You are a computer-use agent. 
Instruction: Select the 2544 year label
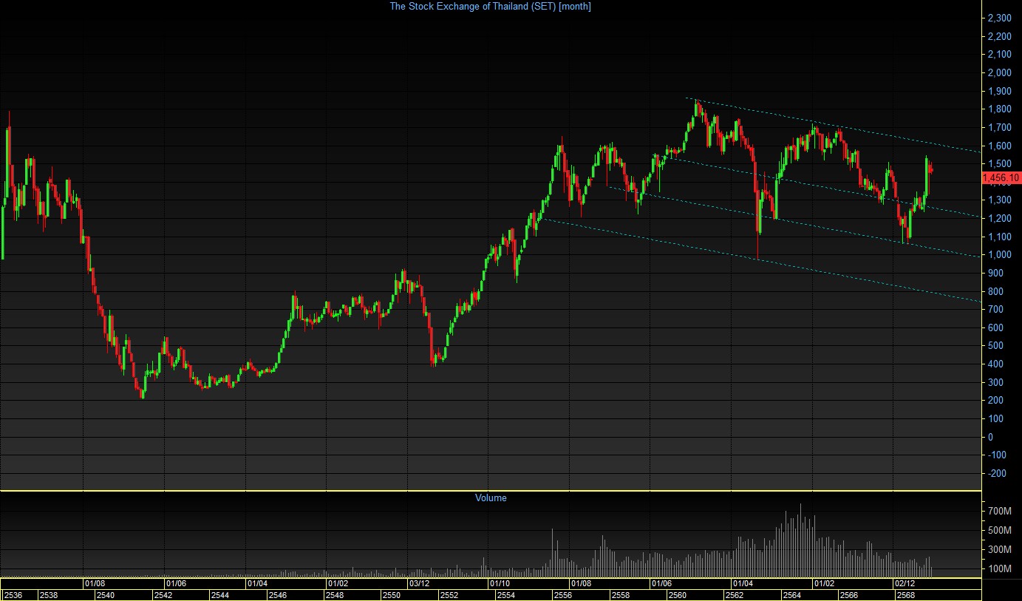(x=220, y=595)
